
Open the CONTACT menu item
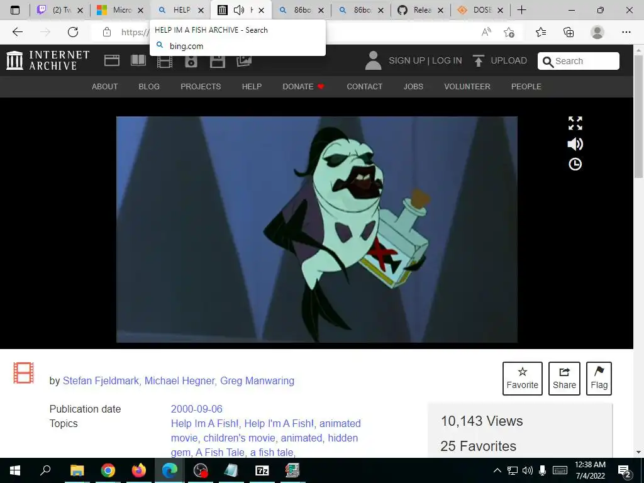tap(365, 87)
